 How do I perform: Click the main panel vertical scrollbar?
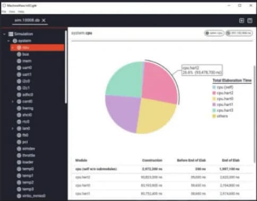pos(254,114)
